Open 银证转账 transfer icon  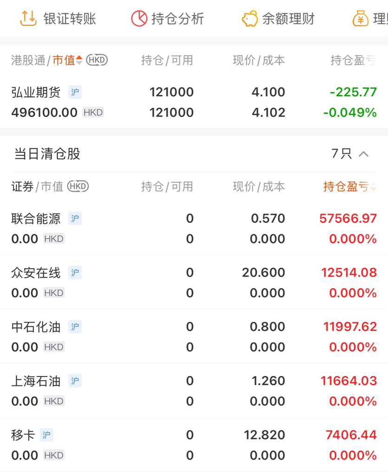[x=28, y=18]
